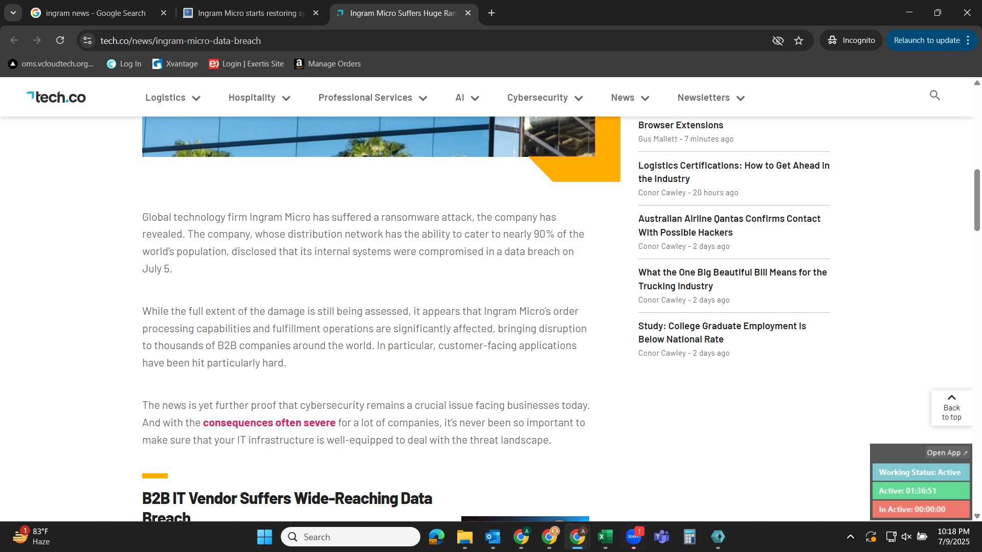Open the Manage Orders bookmark
Screen dimensions: 982x552
(328, 64)
